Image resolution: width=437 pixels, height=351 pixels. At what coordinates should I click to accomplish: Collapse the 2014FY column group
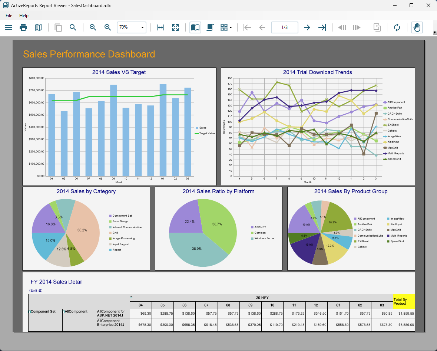click(x=131, y=296)
